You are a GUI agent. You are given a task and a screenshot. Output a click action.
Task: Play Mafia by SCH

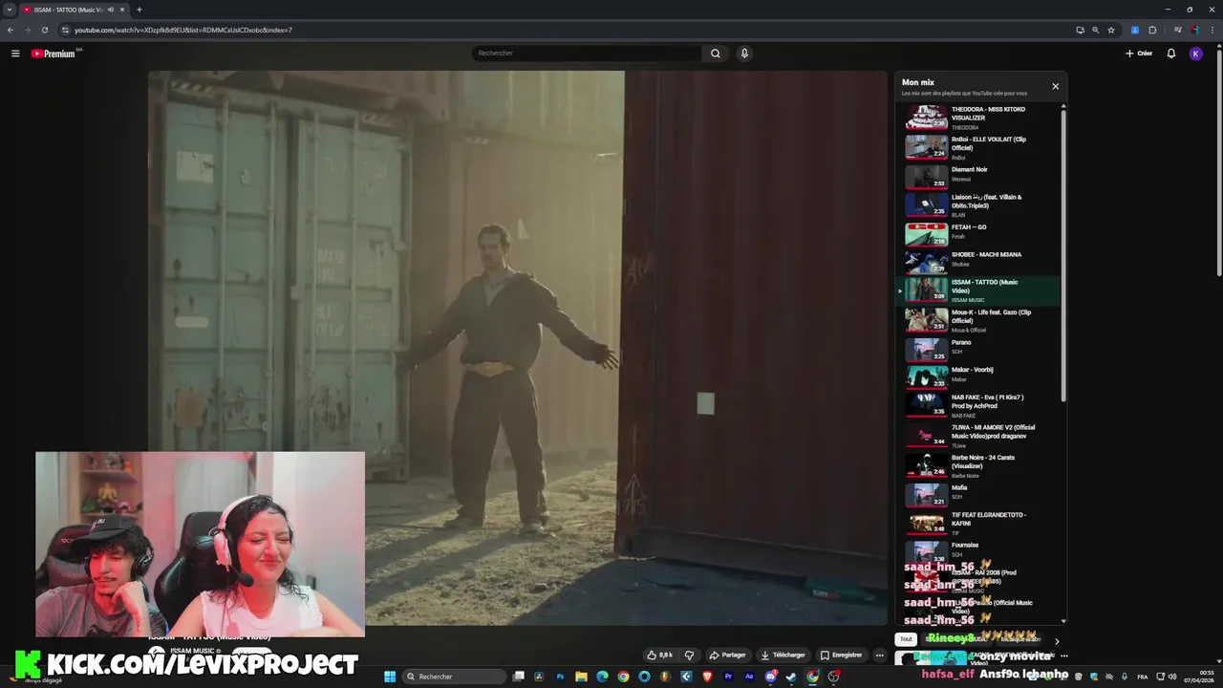[x=979, y=494]
